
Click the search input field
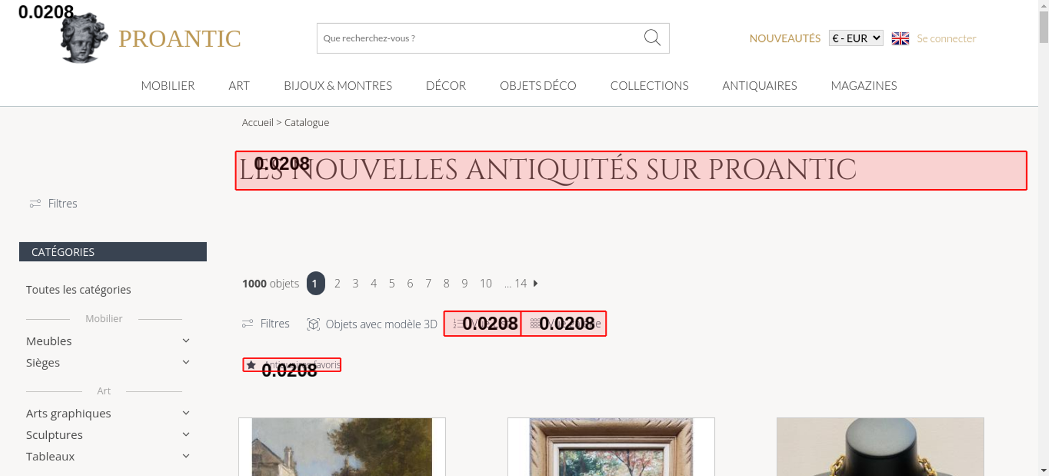[x=480, y=38]
